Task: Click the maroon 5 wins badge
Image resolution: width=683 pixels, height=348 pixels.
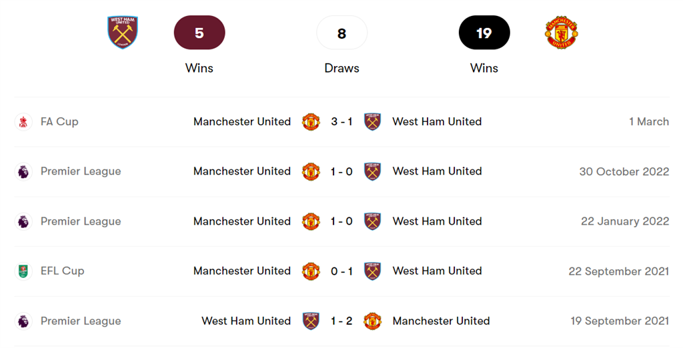Action: click(x=199, y=33)
